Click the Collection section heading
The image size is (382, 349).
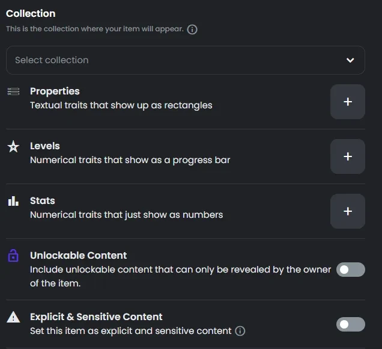tap(31, 13)
